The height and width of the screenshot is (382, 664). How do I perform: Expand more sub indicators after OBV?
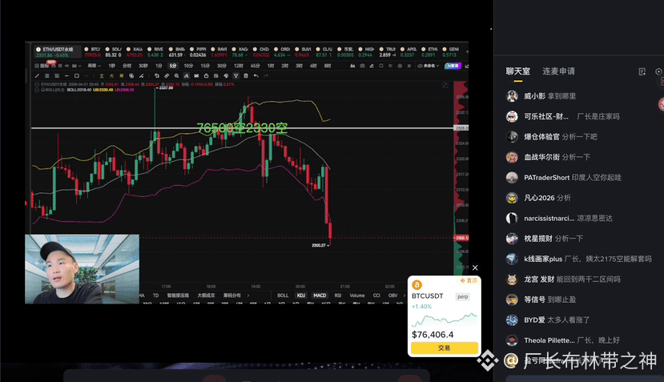(404, 296)
